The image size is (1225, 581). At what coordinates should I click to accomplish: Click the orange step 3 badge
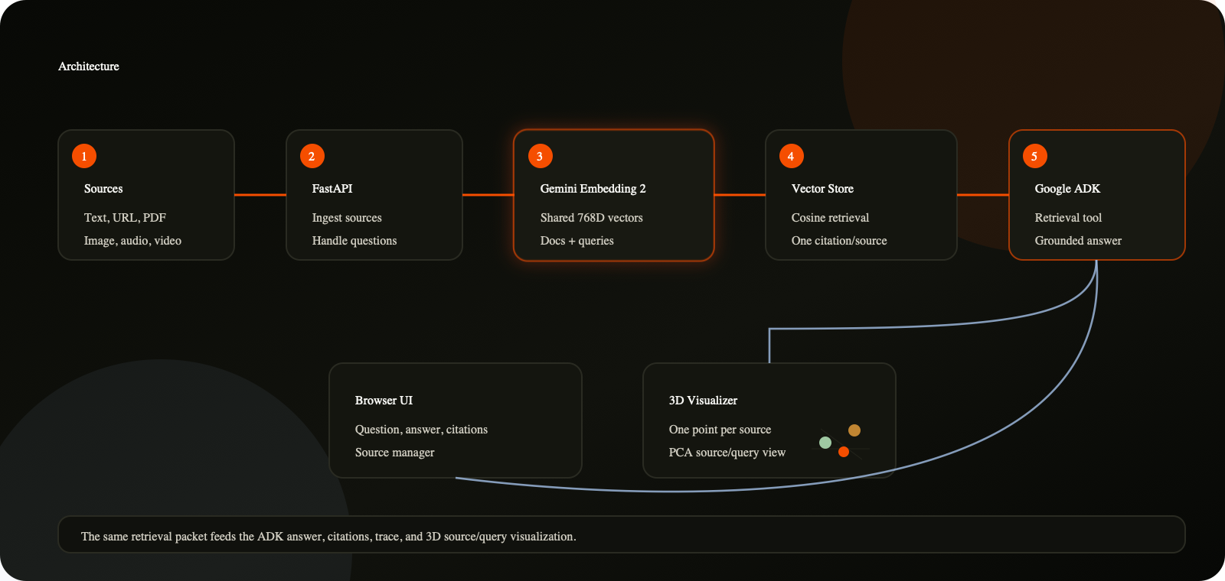541,156
